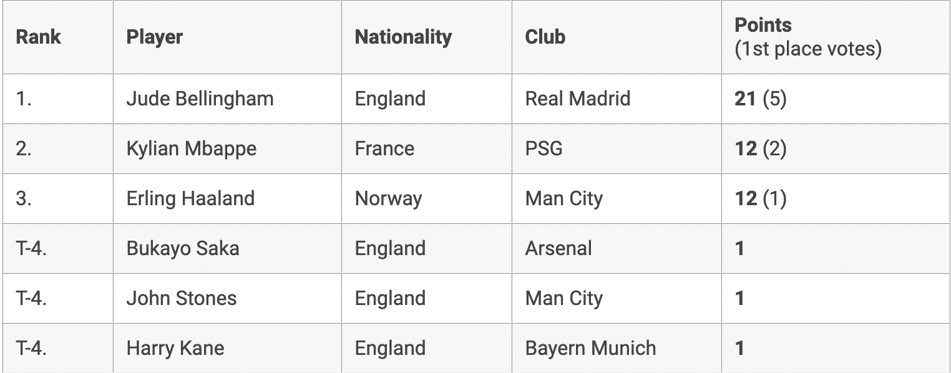Click the Club column header
Viewport: 951px width, 373px height.
click(x=545, y=37)
